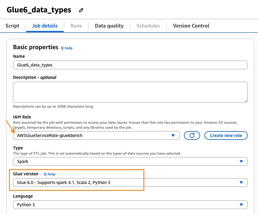
Task: Click the Q help link next to Glue version
Action: coord(50,174)
